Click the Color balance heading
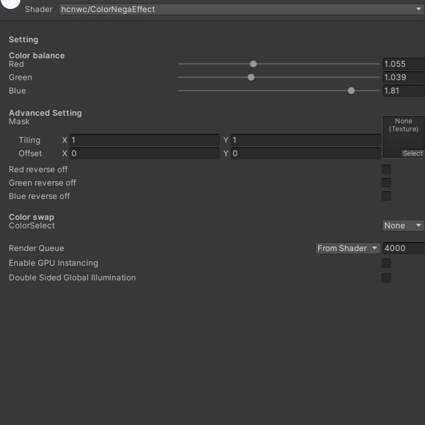 tap(36, 55)
